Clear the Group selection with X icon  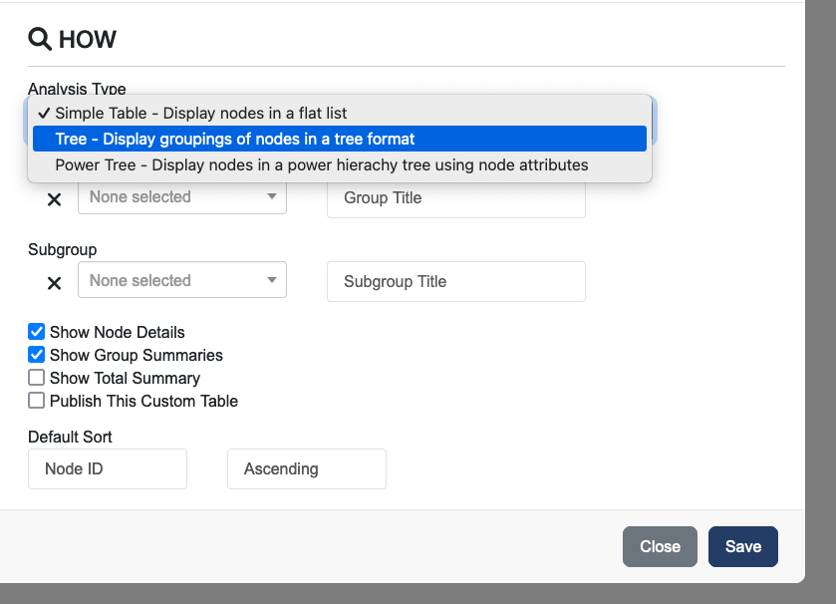(55, 199)
